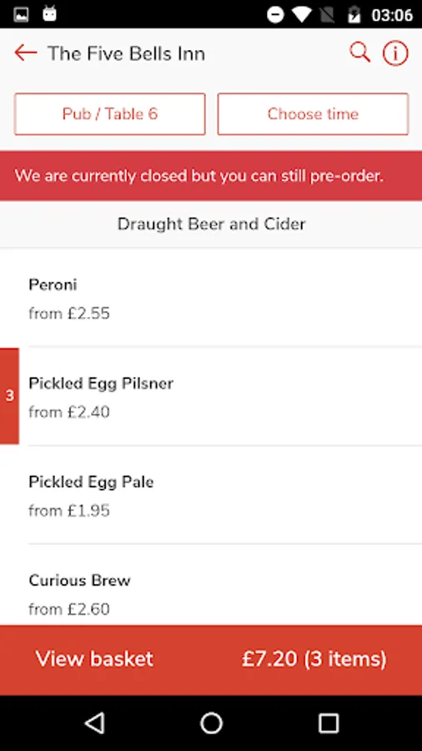
Task: Tap the Android home circle button
Action: point(211,723)
